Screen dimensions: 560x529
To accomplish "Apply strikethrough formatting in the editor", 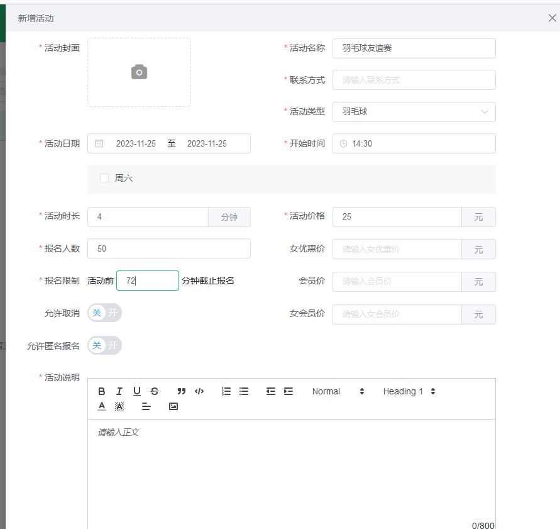I will tap(155, 391).
